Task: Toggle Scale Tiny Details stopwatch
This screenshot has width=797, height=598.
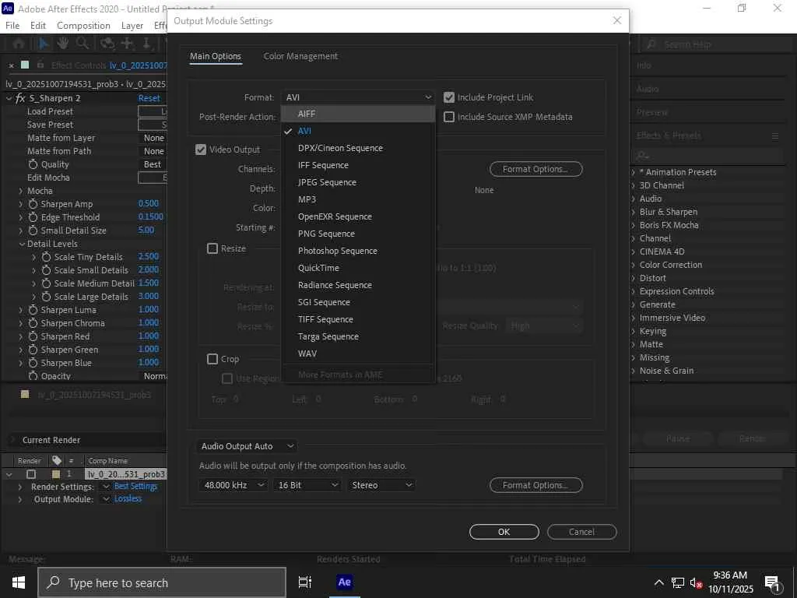Action: [x=46, y=257]
